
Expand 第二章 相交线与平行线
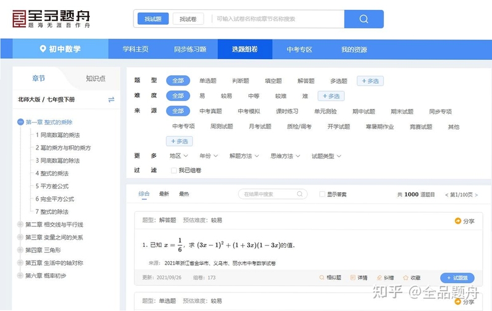pos(20,224)
